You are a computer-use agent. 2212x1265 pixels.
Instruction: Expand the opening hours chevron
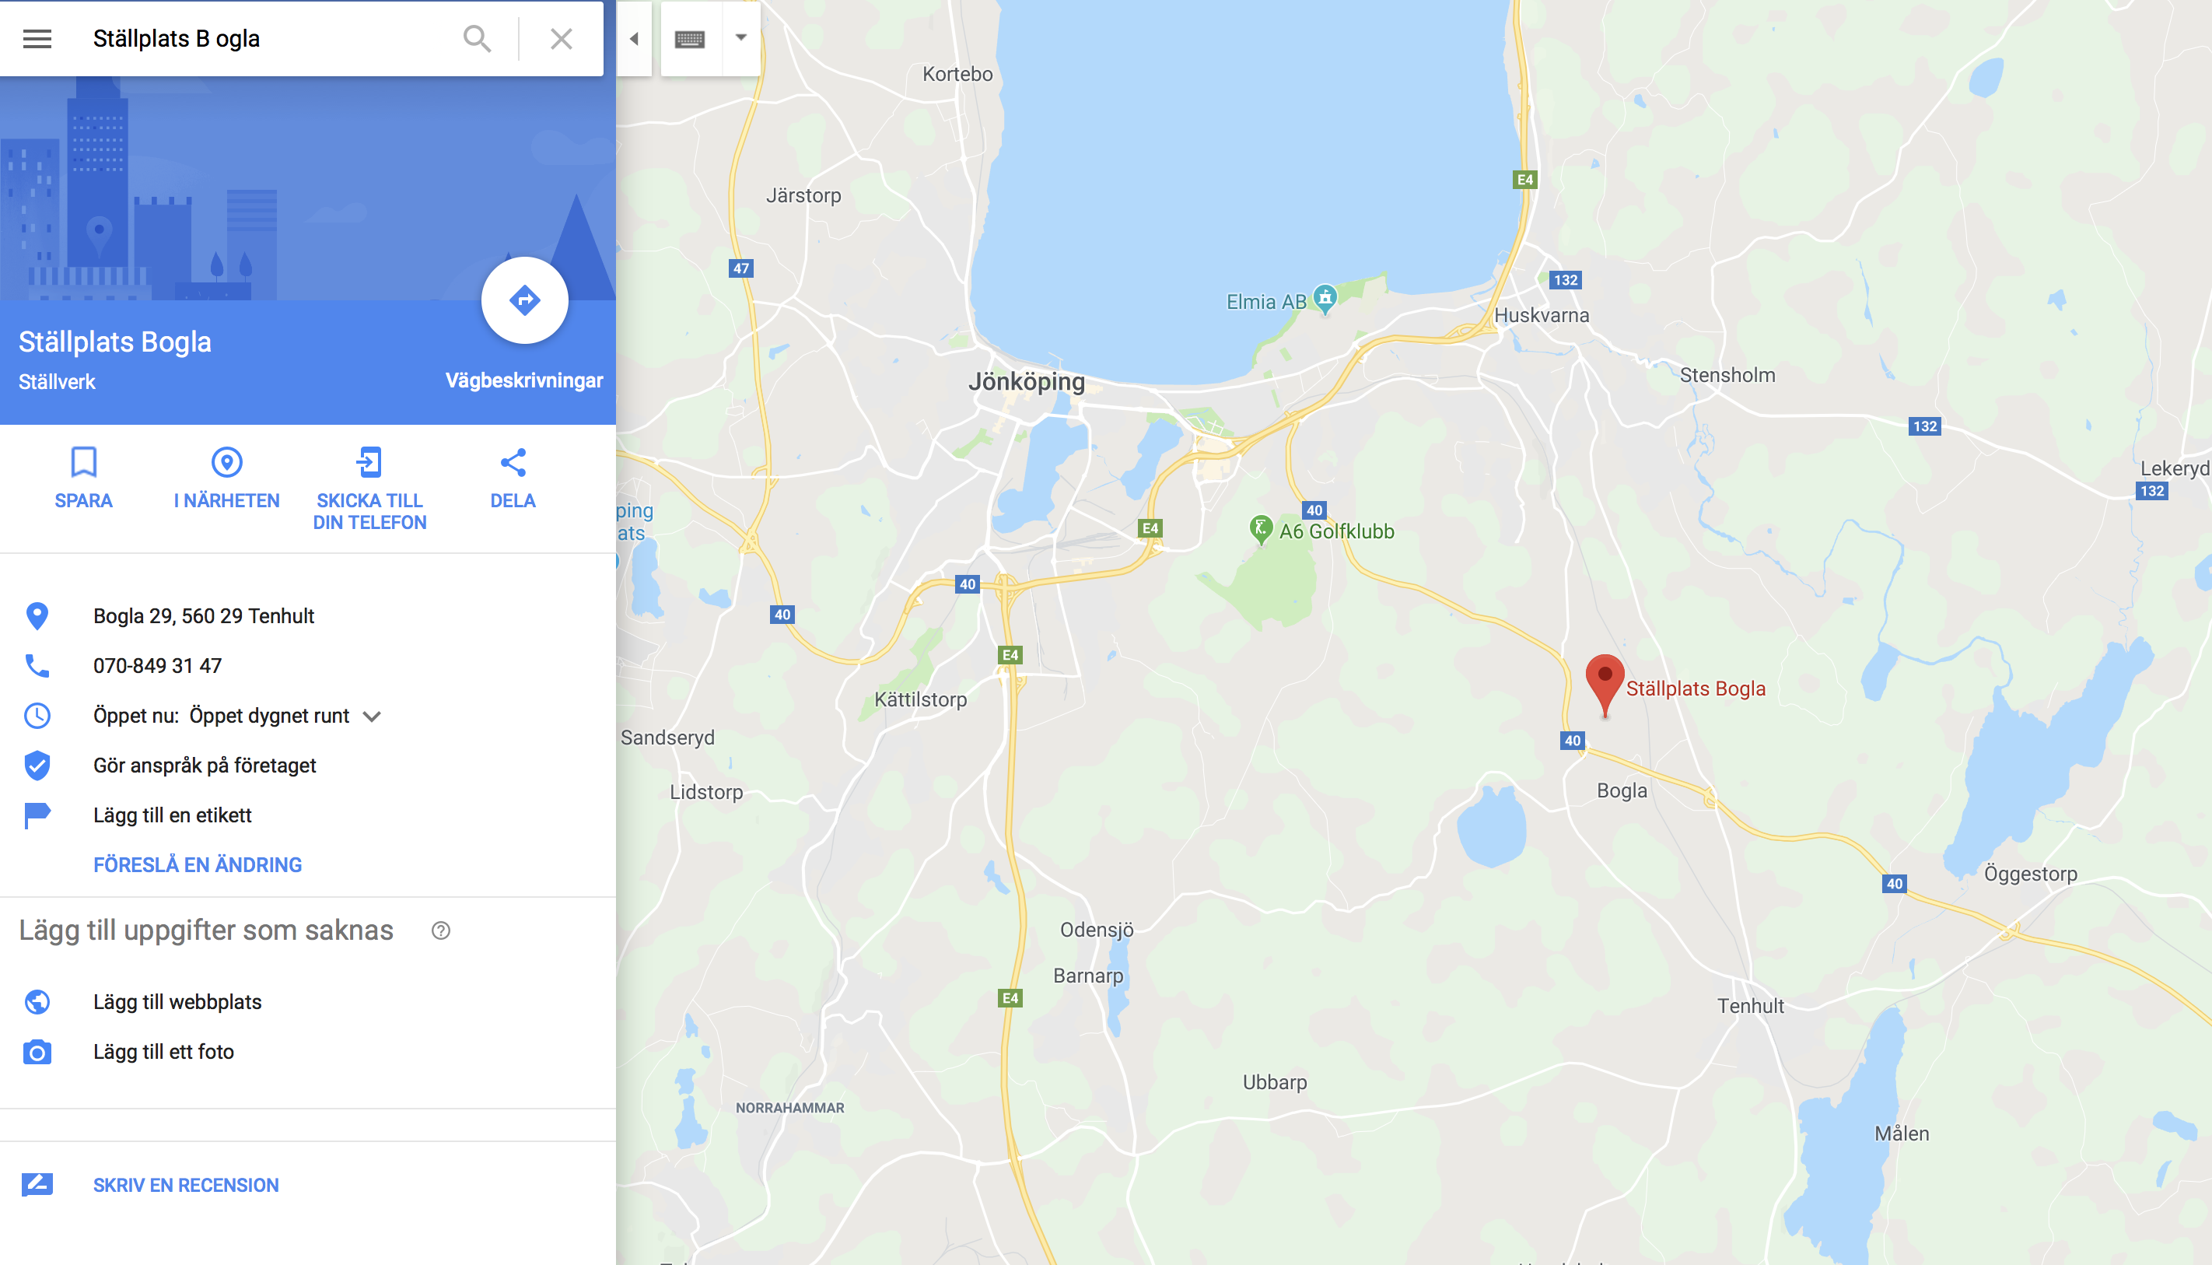pyautogui.click(x=372, y=717)
